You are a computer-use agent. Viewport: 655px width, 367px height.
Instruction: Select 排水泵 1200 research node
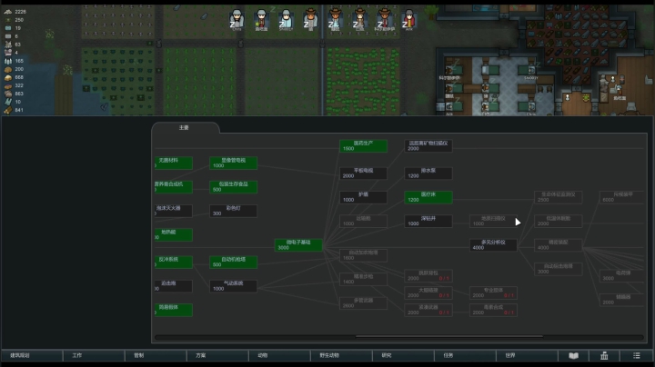(428, 174)
